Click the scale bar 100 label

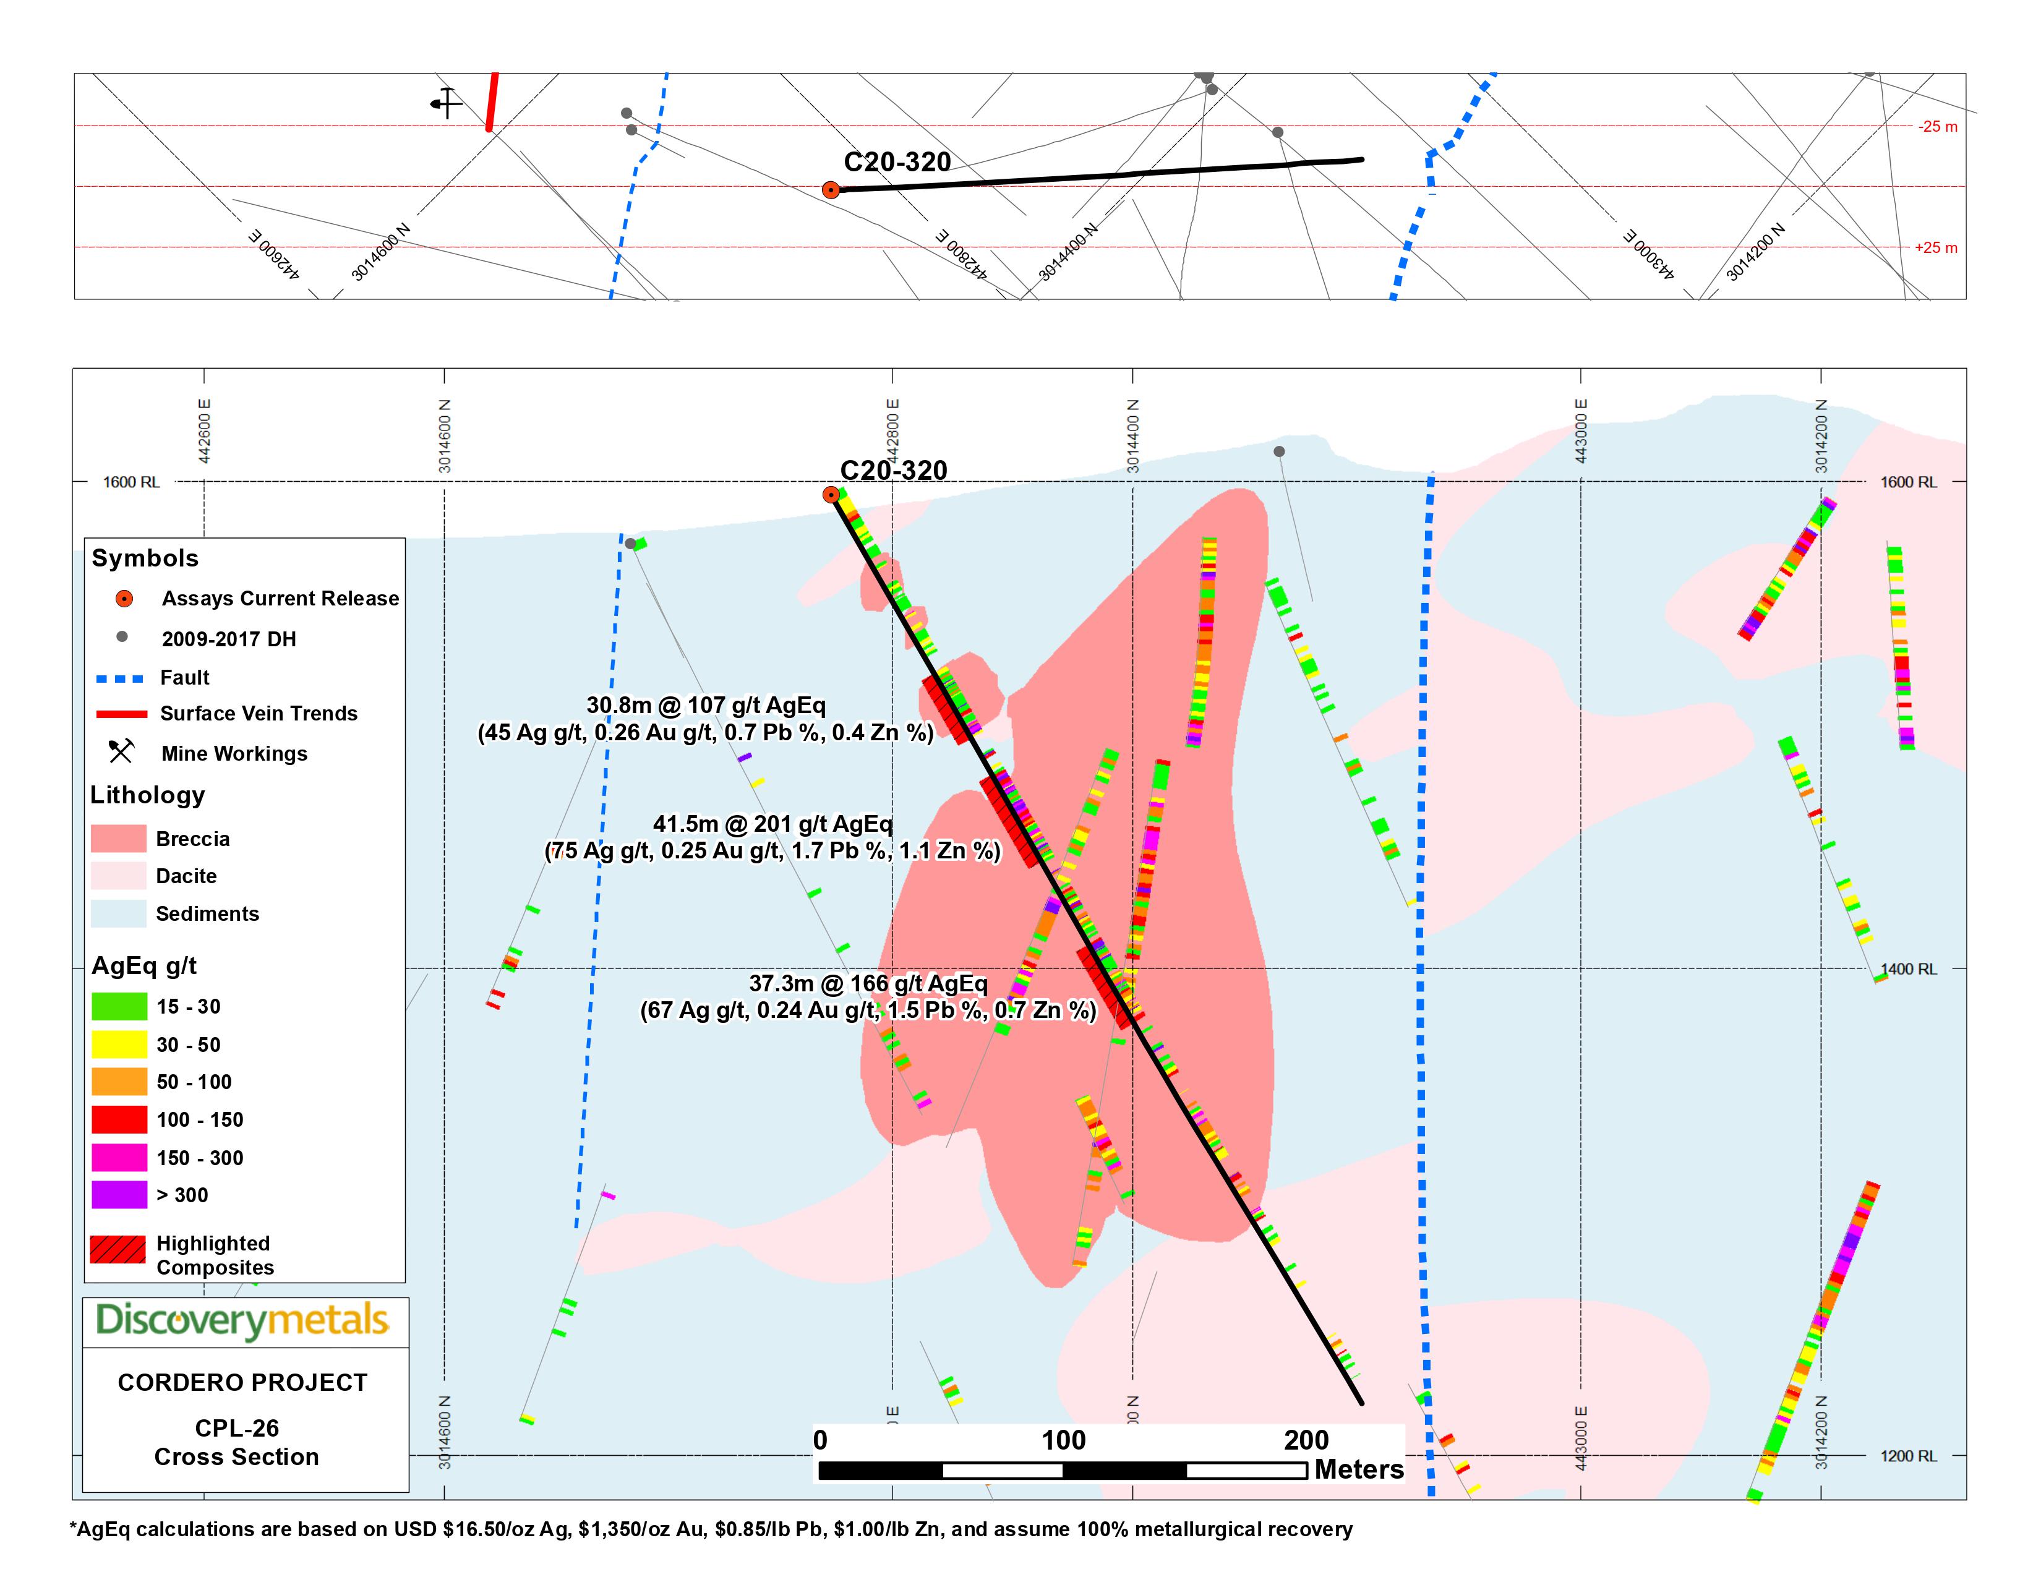click(x=1064, y=1440)
